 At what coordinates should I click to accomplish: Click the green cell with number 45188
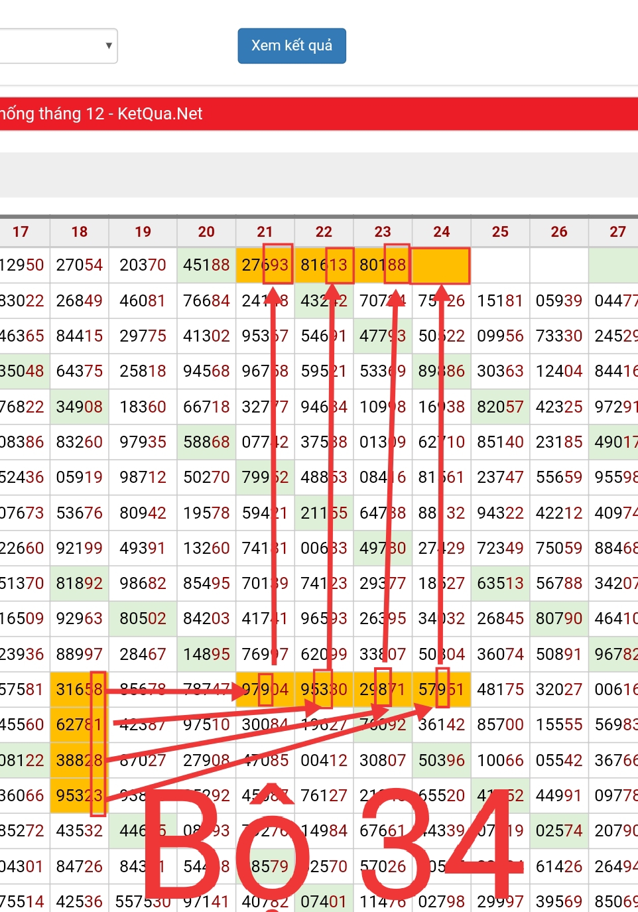[x=206, y=265]
